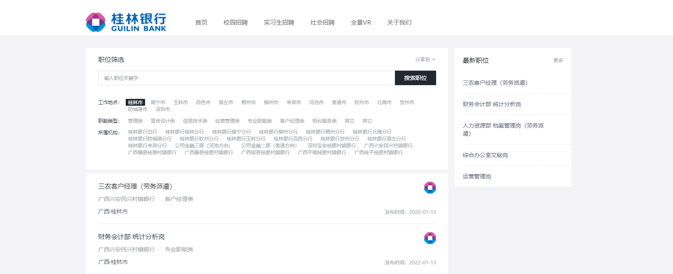Screen dimensions: 673x274
Task: Click the Guilin Bank logo in header
Action: (x=126, y=22)
